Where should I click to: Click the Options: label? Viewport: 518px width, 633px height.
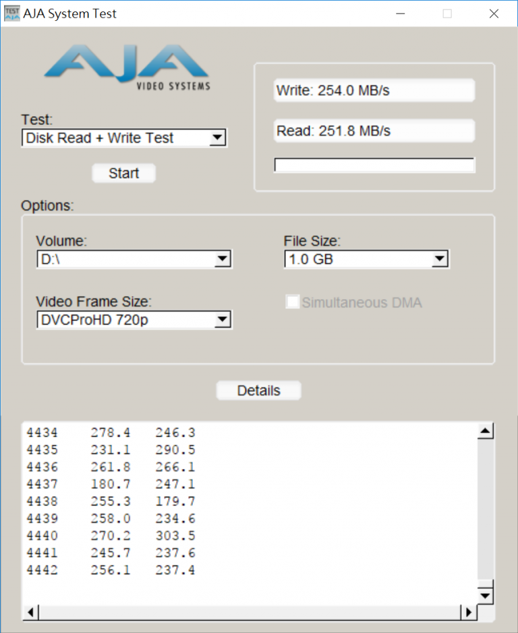coord(47,205)
